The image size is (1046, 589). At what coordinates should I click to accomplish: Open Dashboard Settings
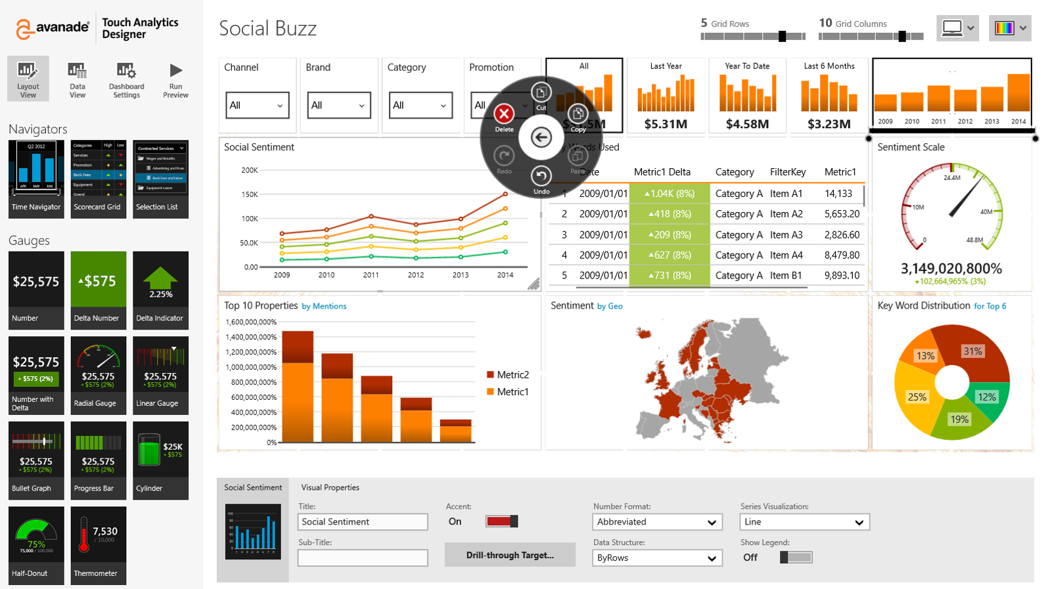click(x=126, y=79)
